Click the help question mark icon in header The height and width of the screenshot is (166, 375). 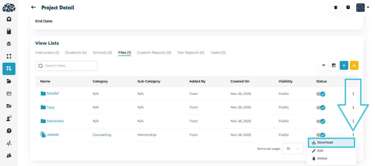[348, 8]
